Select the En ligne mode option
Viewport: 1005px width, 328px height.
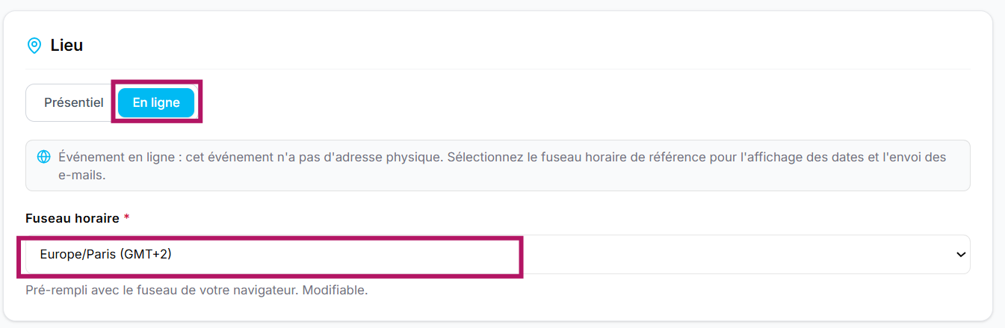coord(156,102)
